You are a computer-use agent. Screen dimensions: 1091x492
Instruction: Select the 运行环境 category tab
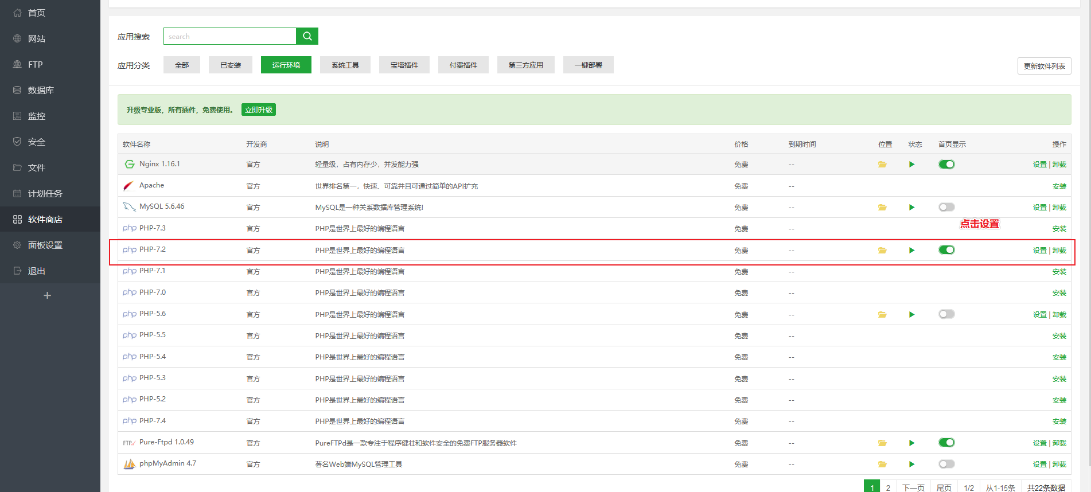pos(286,65)
